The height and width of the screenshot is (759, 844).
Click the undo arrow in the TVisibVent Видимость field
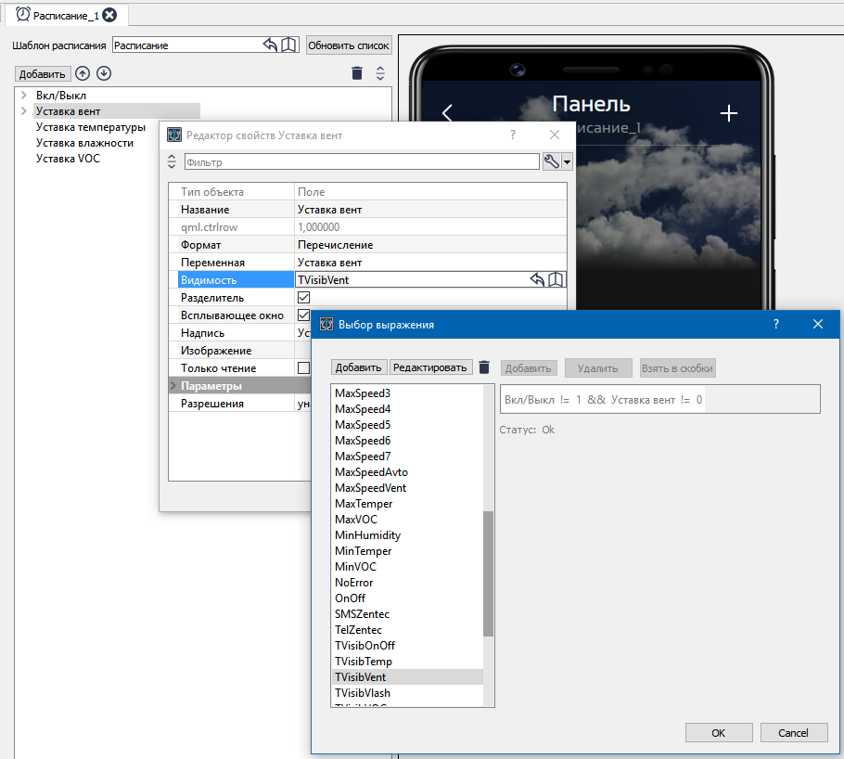pyautogui.click(x=538, y=279)
